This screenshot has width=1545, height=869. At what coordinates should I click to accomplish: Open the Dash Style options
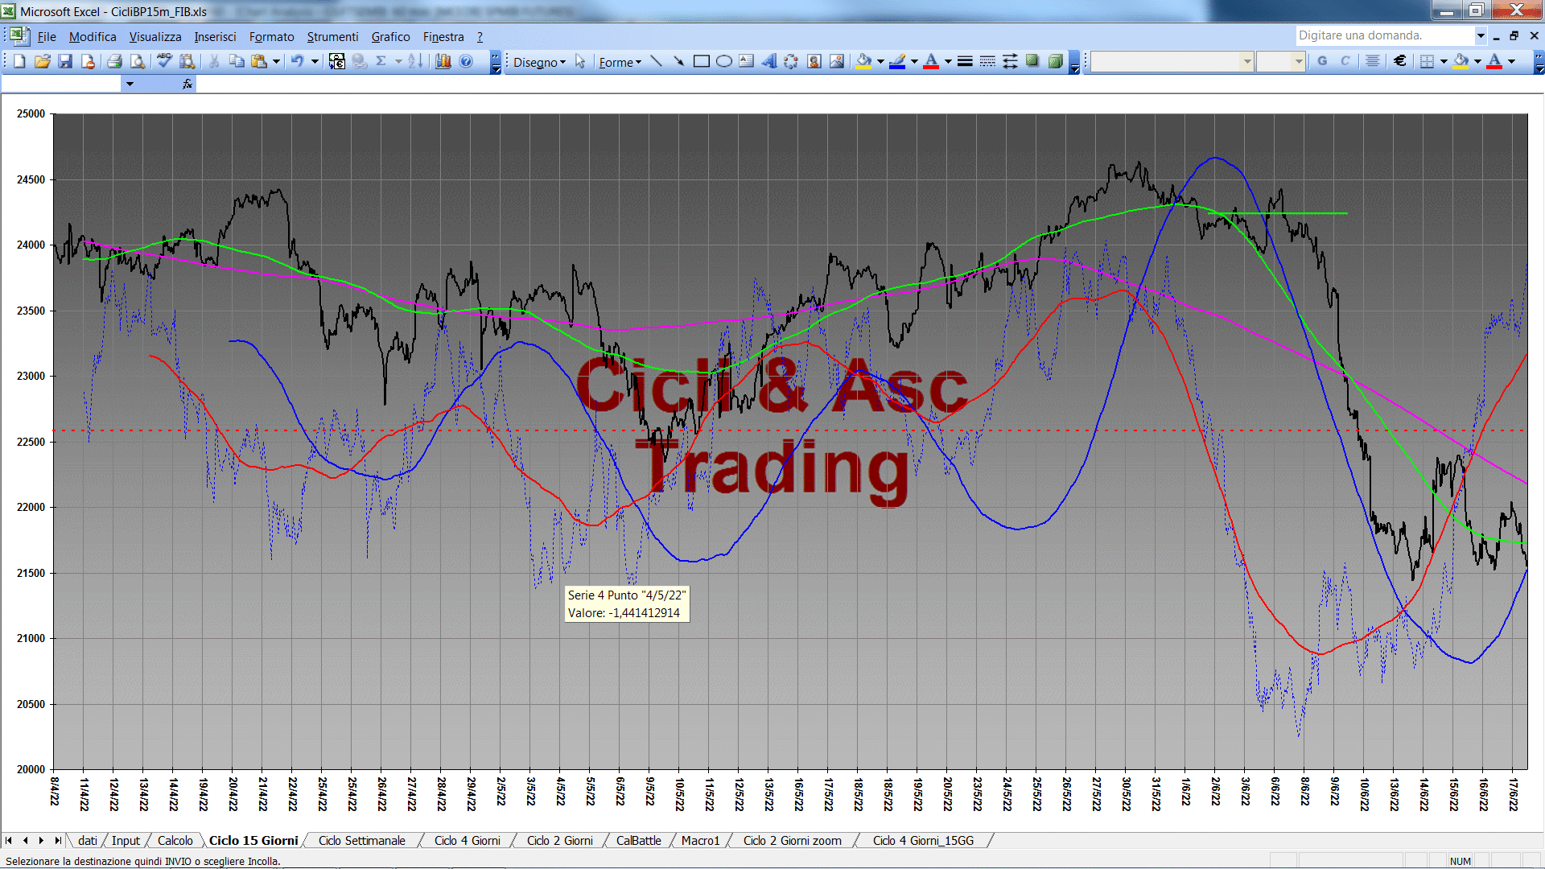pos(987,61)
